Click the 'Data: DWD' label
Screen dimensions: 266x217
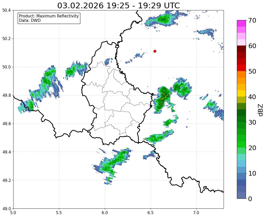[30, 21]
